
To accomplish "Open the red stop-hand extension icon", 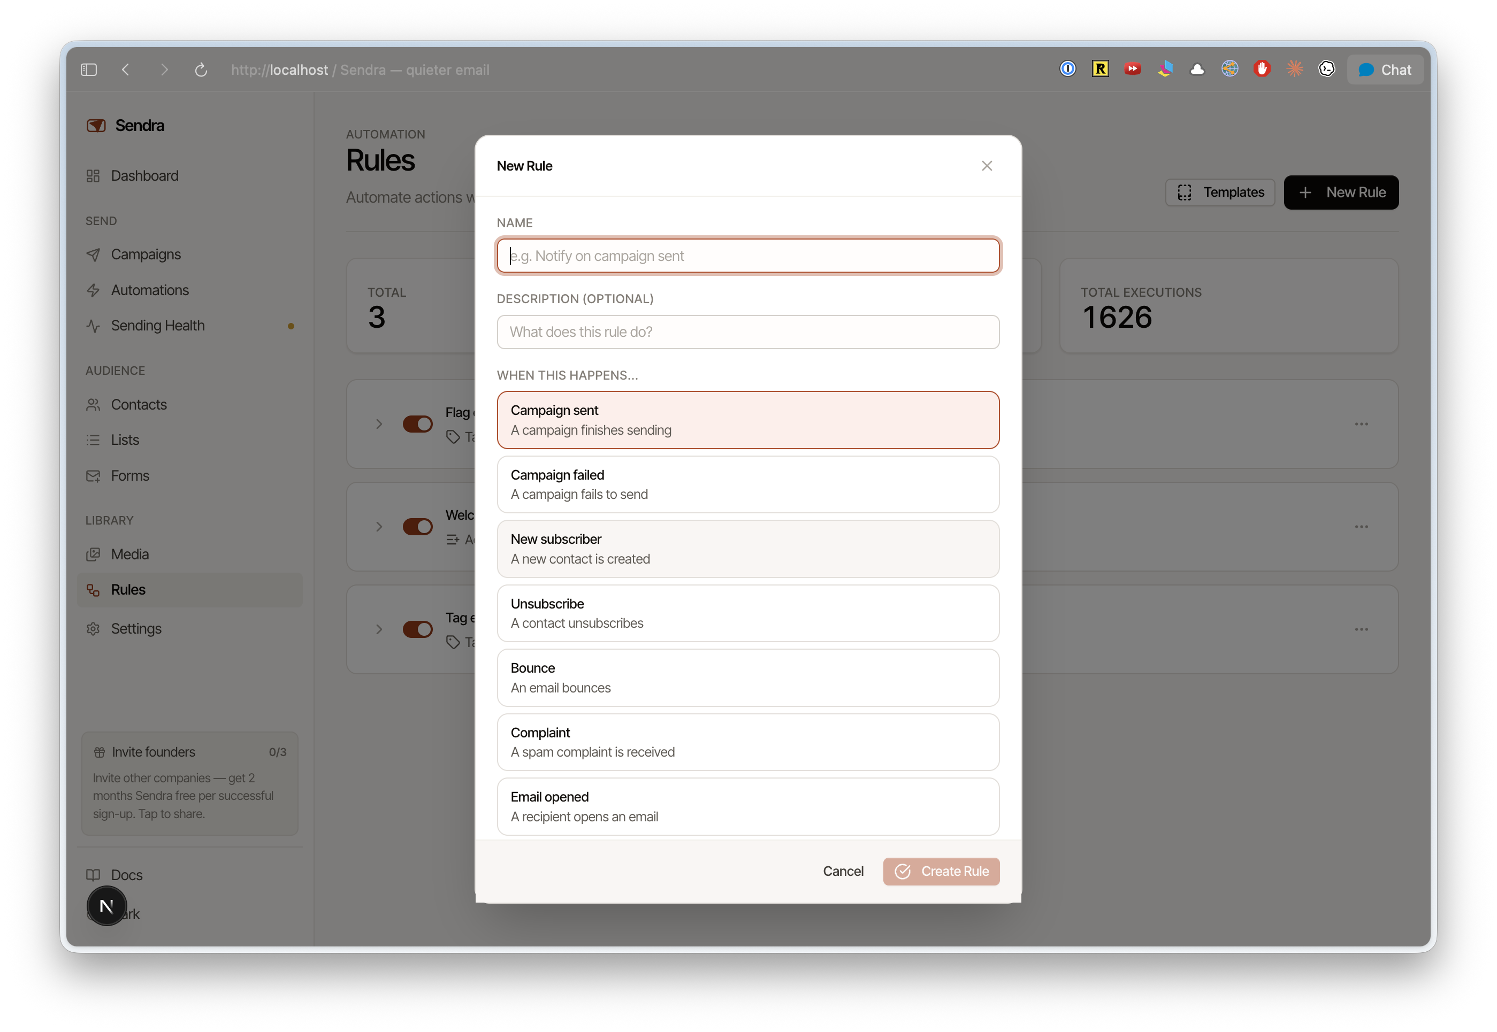I will [x=1262, y=68].
